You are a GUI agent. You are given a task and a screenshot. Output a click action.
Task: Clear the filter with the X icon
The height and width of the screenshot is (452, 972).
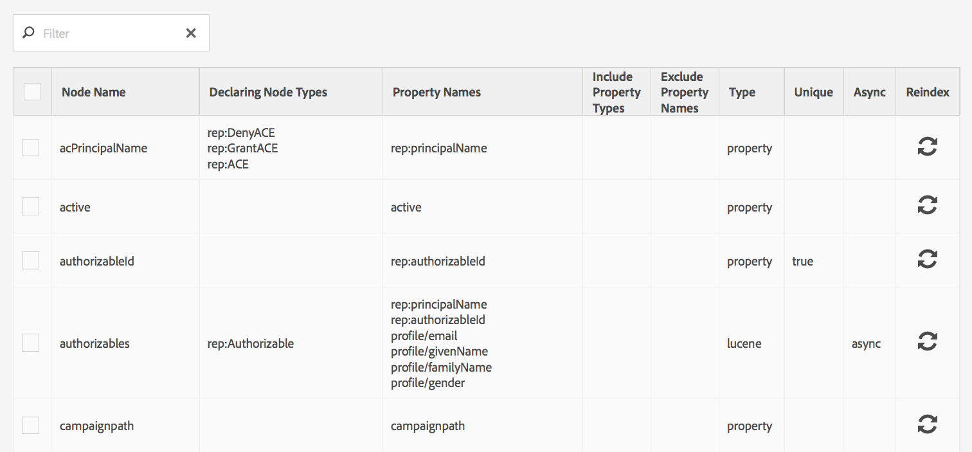pos(191,33)
